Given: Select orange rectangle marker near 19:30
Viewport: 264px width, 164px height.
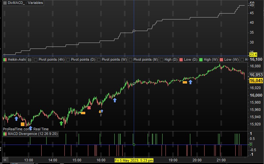Looking at the screenshot, I should (x=185, y=82).
